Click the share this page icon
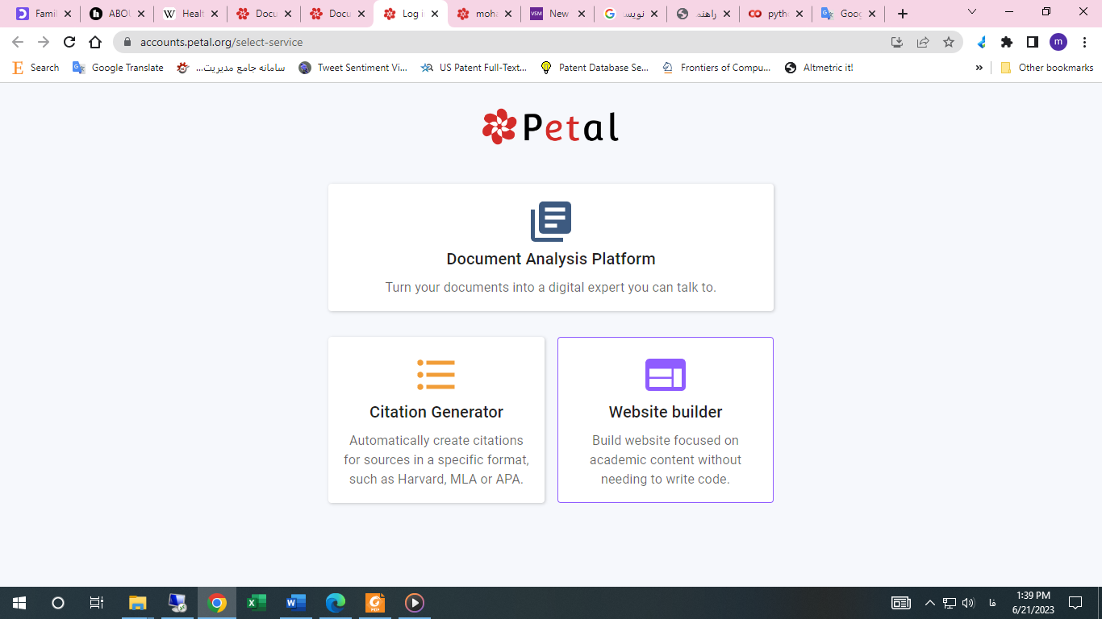This screenshot has height=619, width=1102. coord(923,42)
